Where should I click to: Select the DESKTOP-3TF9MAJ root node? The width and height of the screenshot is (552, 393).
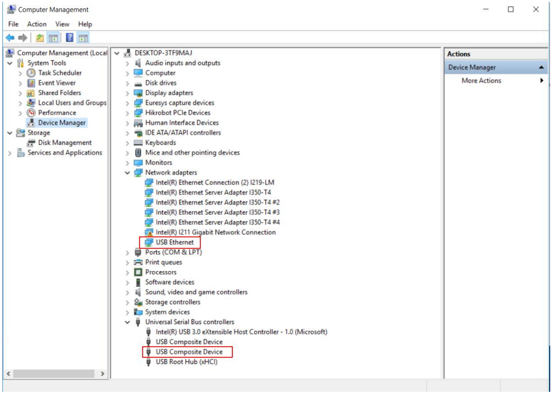164,53
